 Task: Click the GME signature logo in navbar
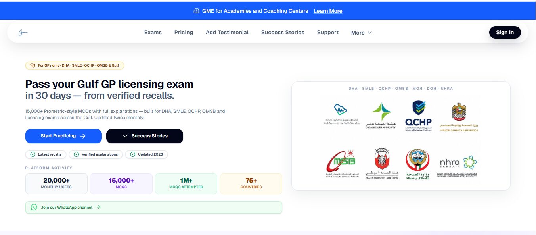coord(23,33)
